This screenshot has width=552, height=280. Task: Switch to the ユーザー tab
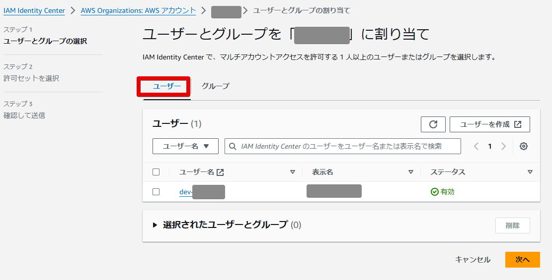click(167, 86)
